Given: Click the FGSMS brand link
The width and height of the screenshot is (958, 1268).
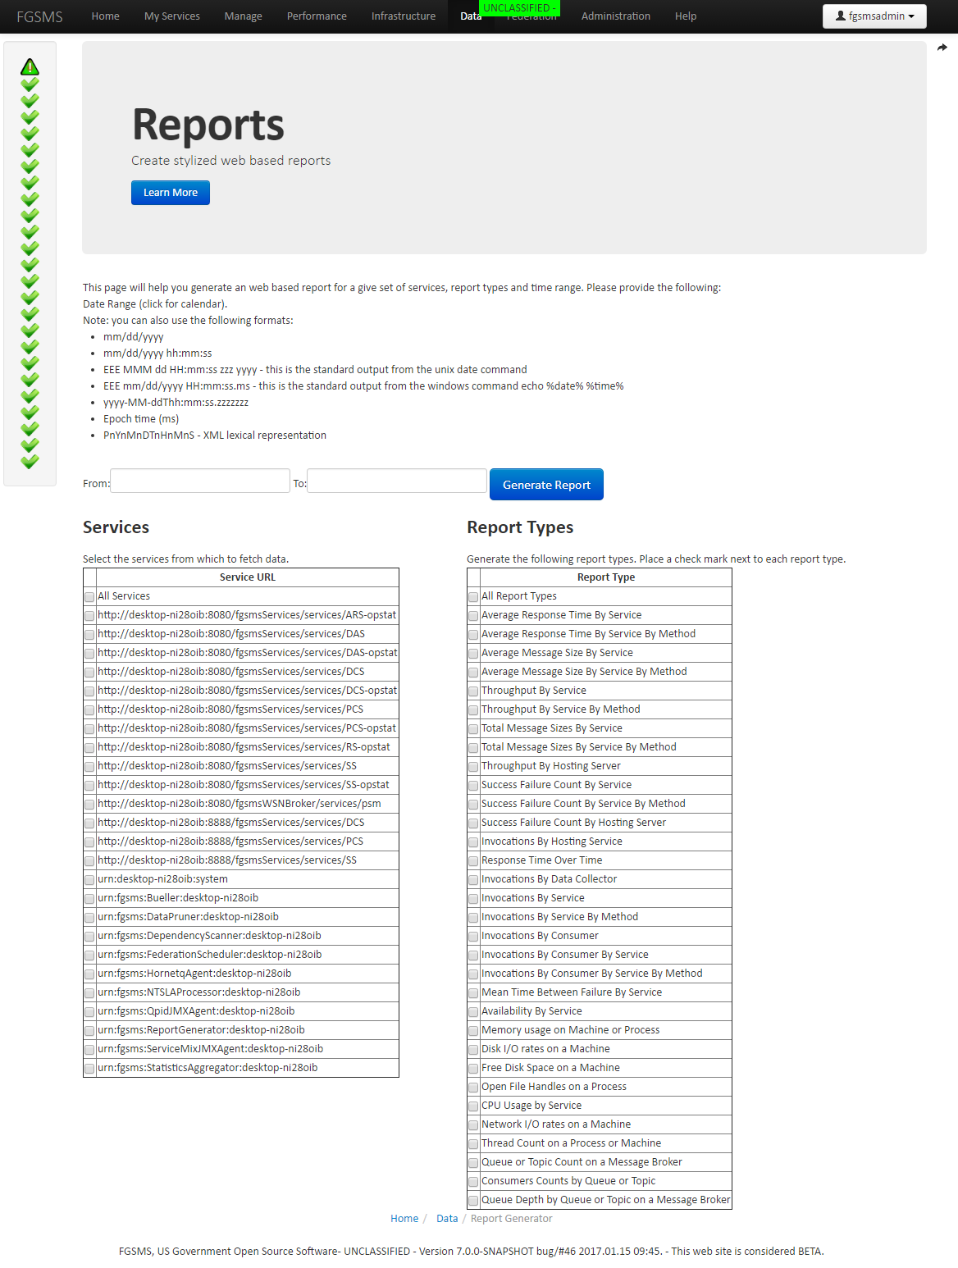Looking at the screenshot, I should click(x=39, y=16).
